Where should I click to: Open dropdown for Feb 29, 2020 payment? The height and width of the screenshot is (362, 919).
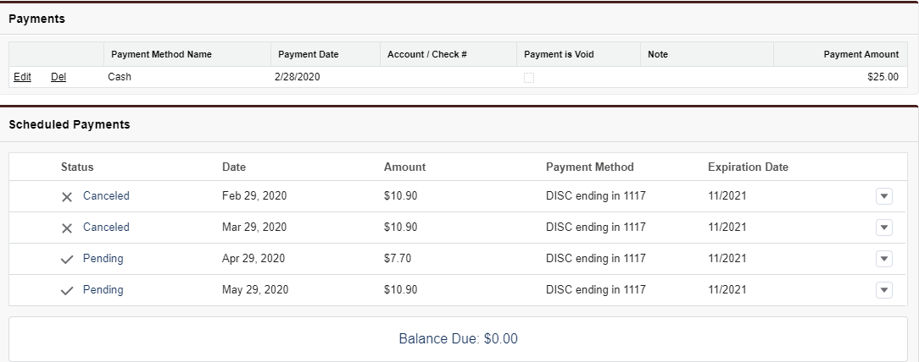click(x=883, y=196)
